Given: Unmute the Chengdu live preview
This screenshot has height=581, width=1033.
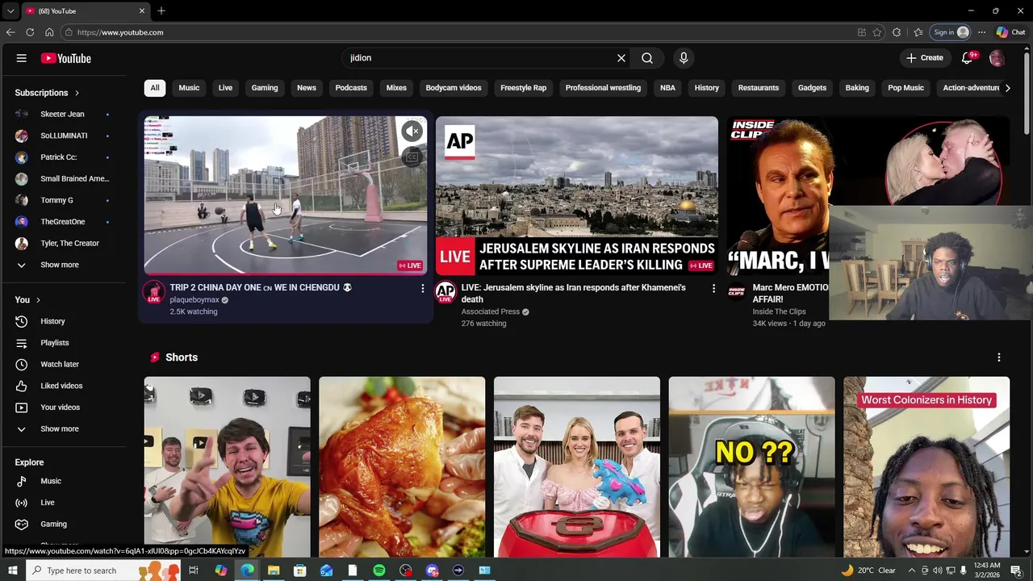Looking at the screenshot, I should [x=412, y=131].
